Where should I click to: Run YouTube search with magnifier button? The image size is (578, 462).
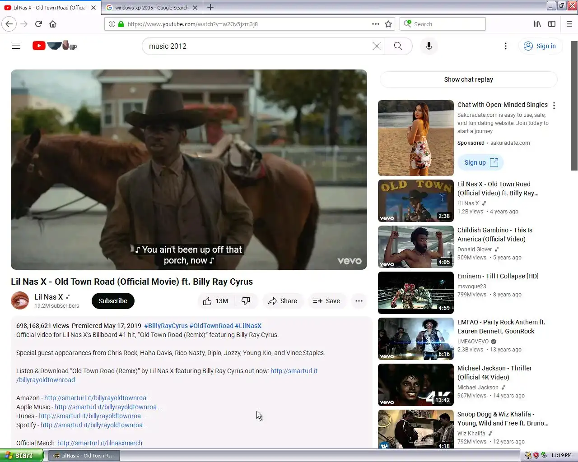coord(398,46)
